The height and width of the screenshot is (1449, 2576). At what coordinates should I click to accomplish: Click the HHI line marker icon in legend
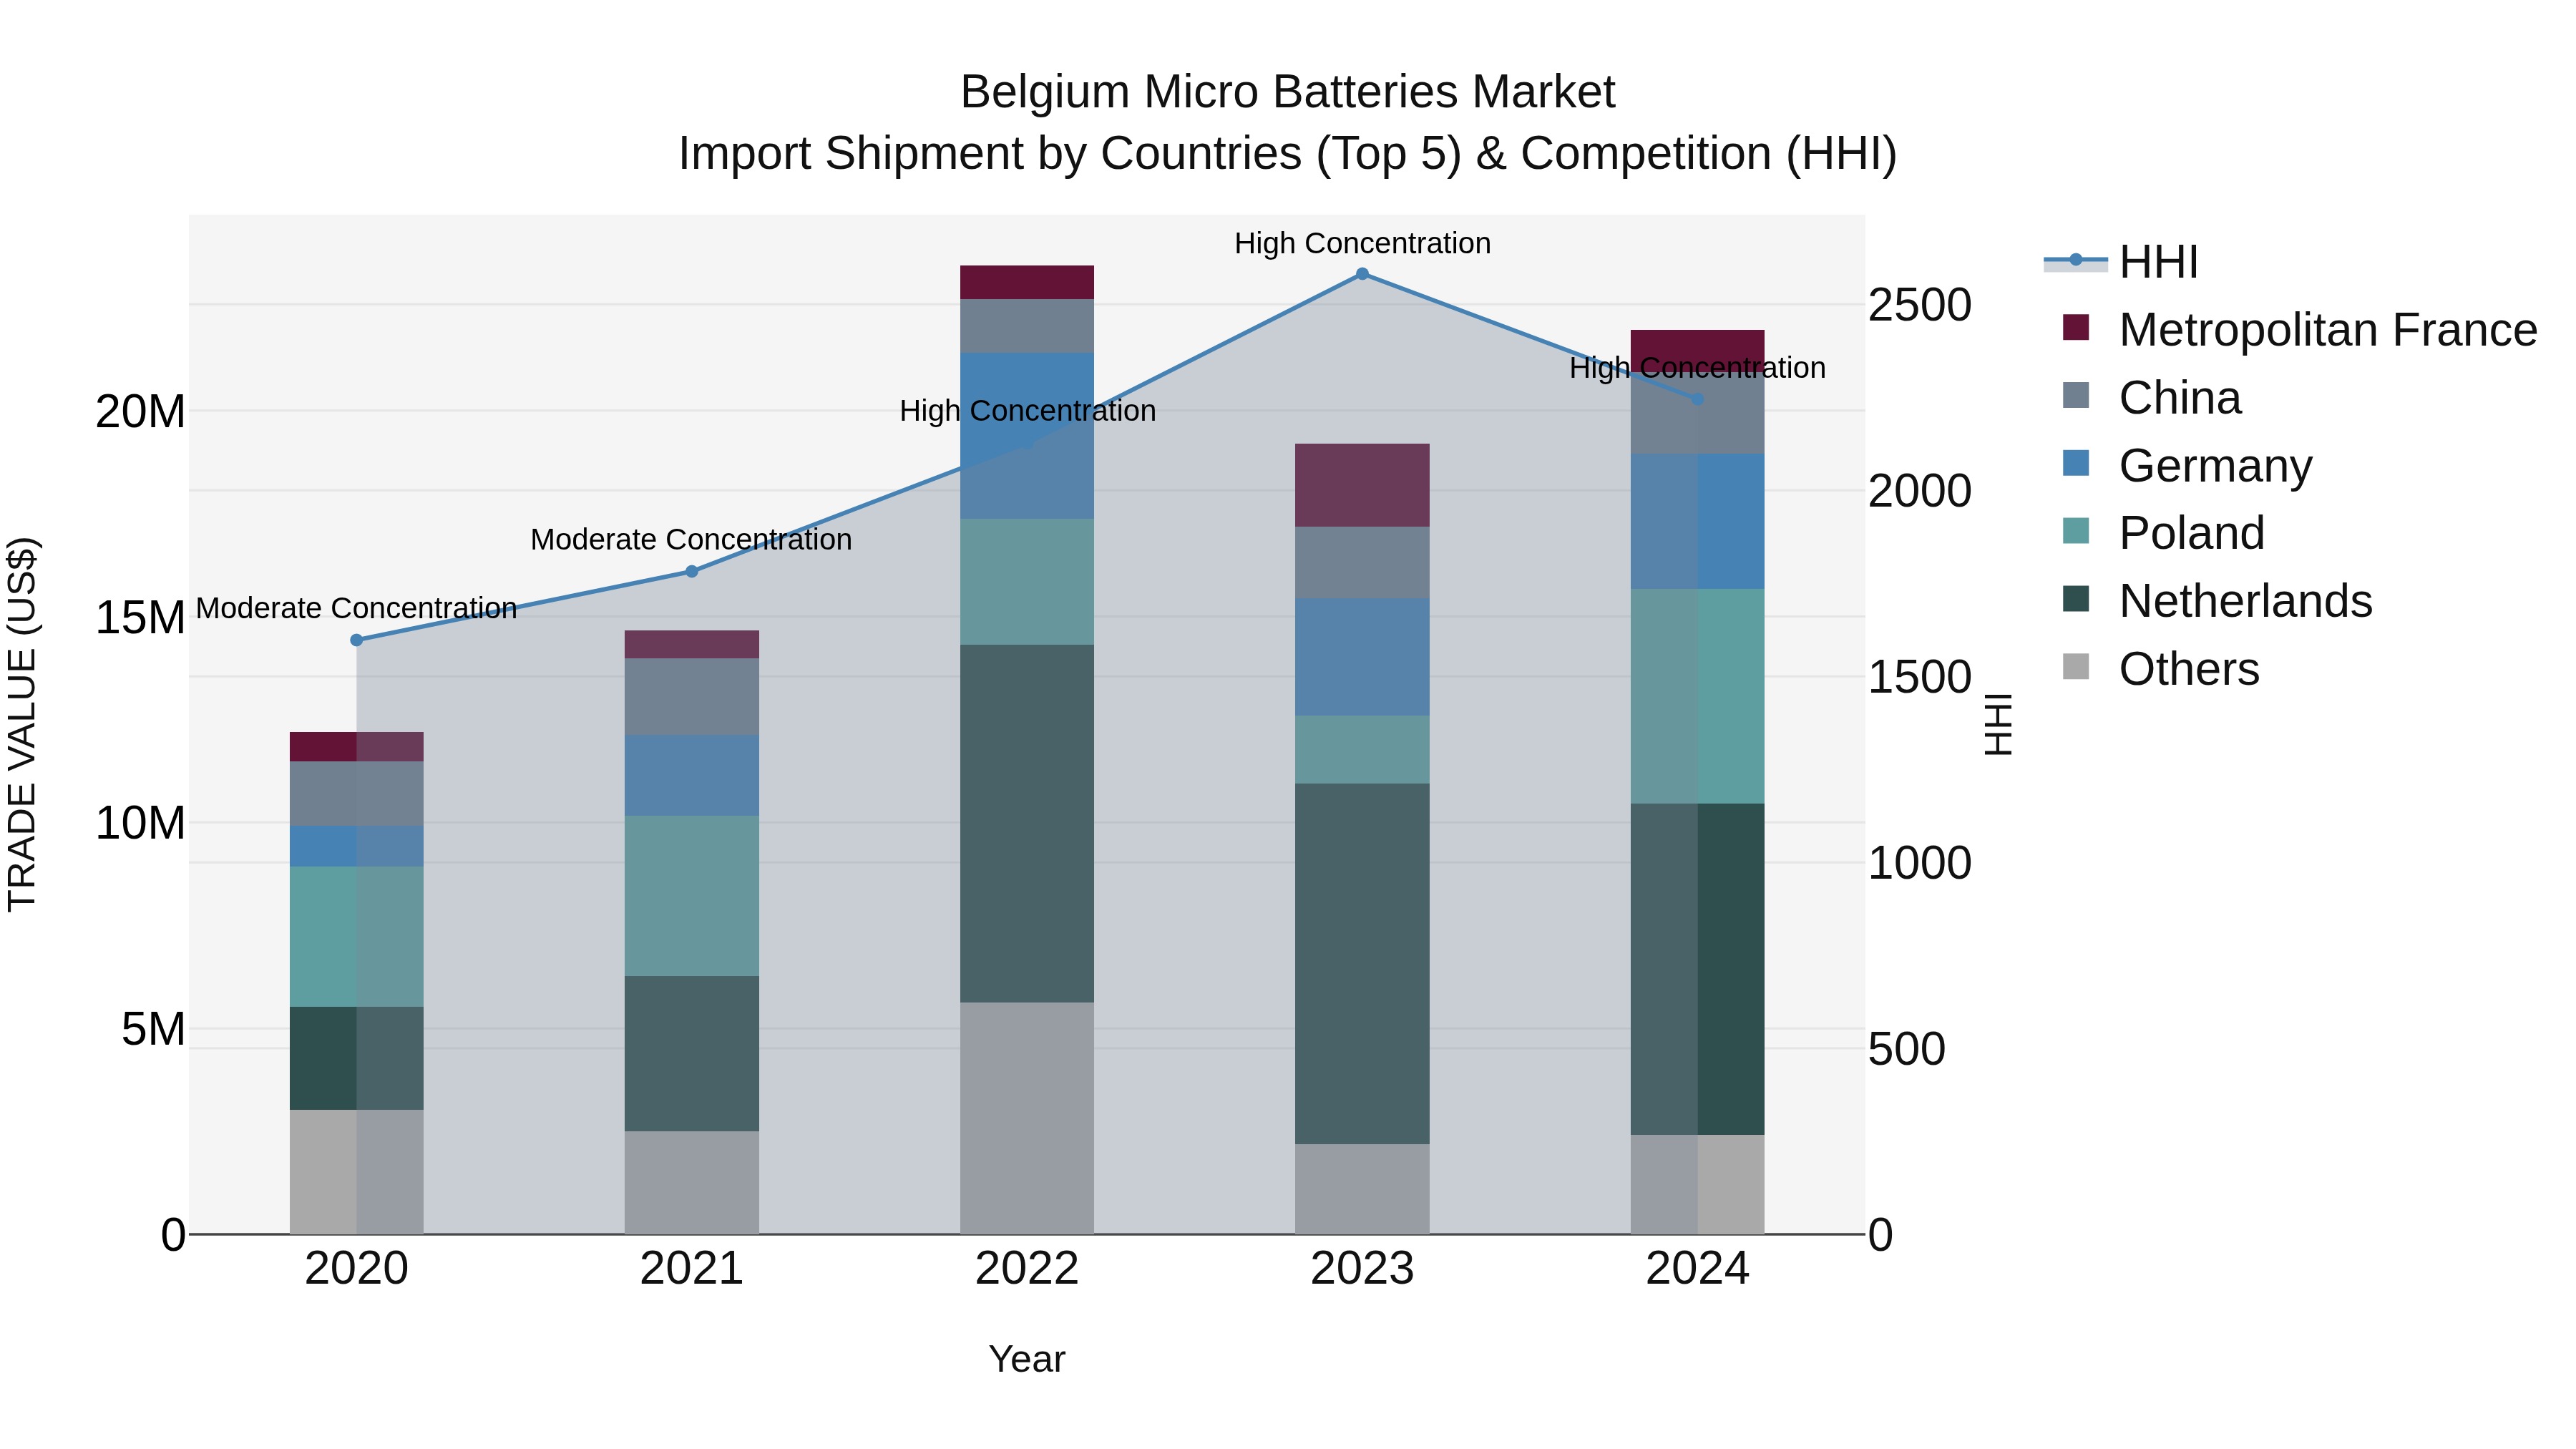click(2076, 260)
